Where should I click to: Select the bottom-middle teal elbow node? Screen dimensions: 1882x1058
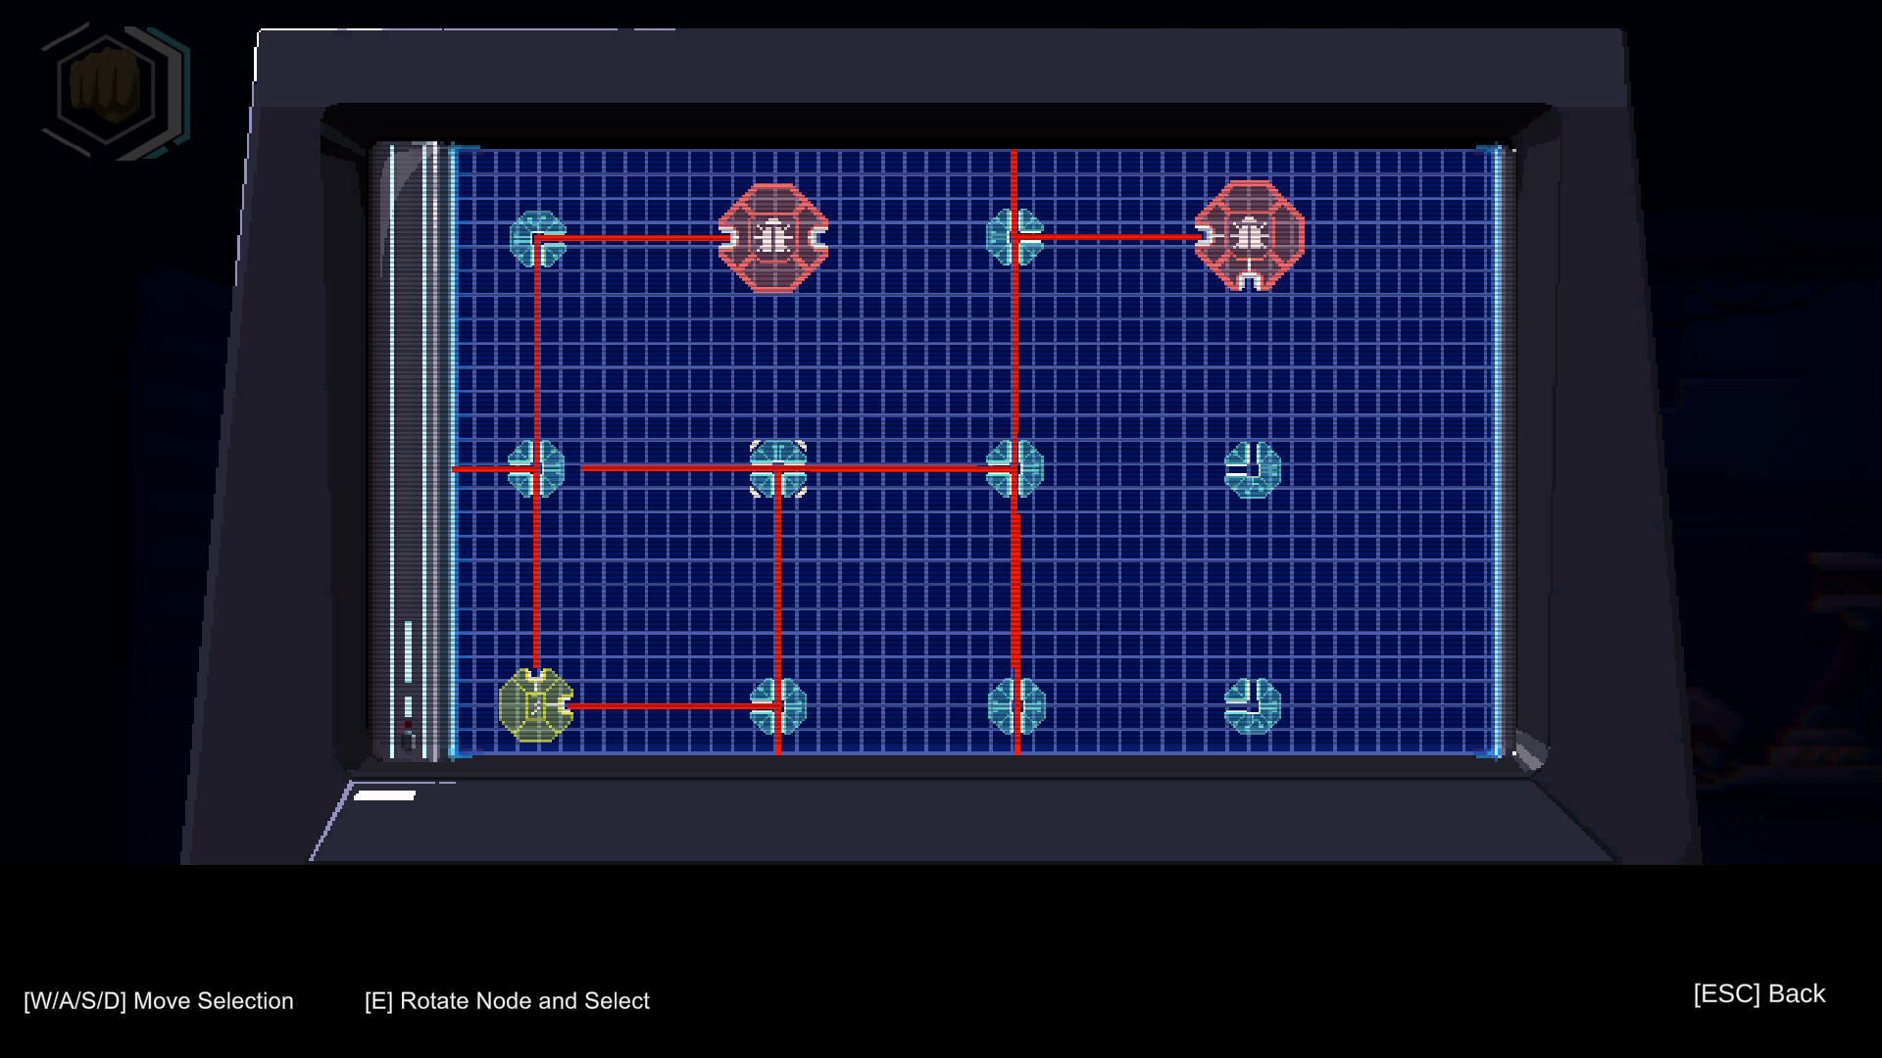pos(779,703)
